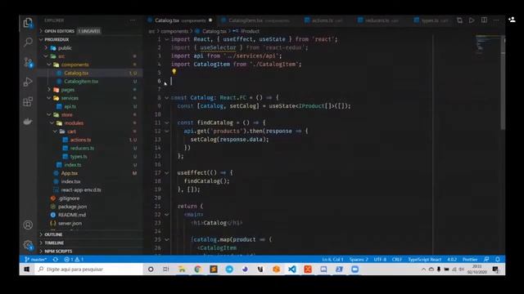This screenshot has width=524, height=294.
Task: Click the Explorer panel more actions ellipsis
Action: tap(133, 20)
